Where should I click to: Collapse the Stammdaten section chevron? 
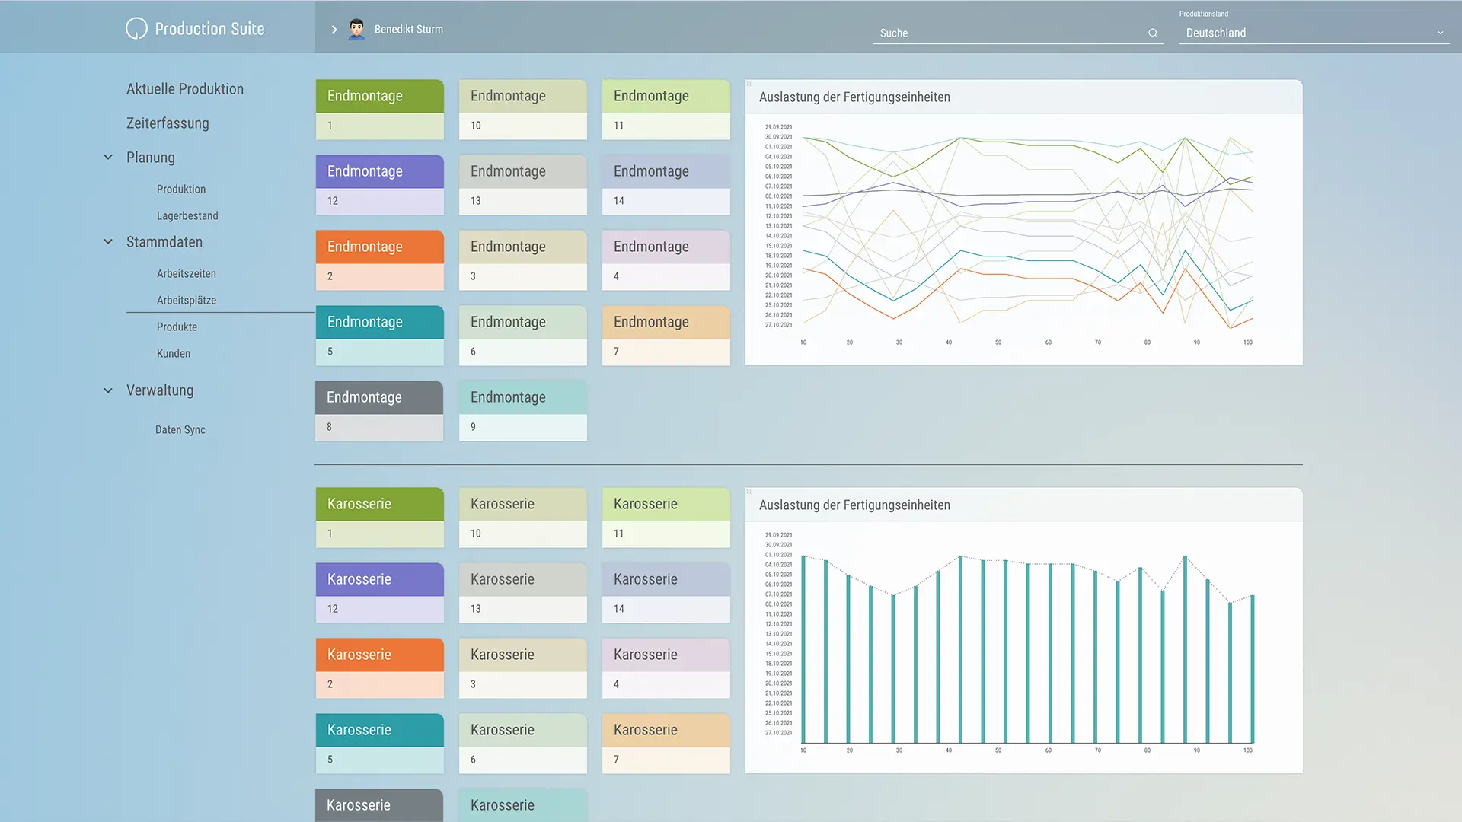[x=108, y=242]
